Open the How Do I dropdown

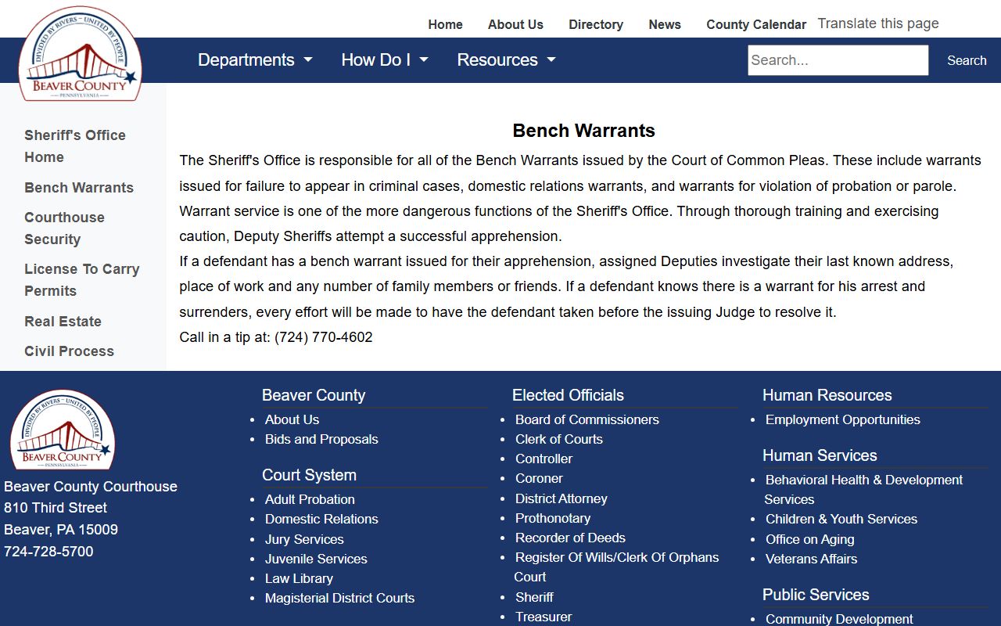coord(385,60)
